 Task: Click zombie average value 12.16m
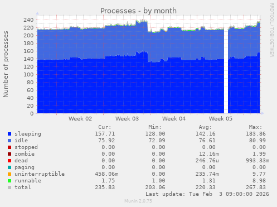209,154
